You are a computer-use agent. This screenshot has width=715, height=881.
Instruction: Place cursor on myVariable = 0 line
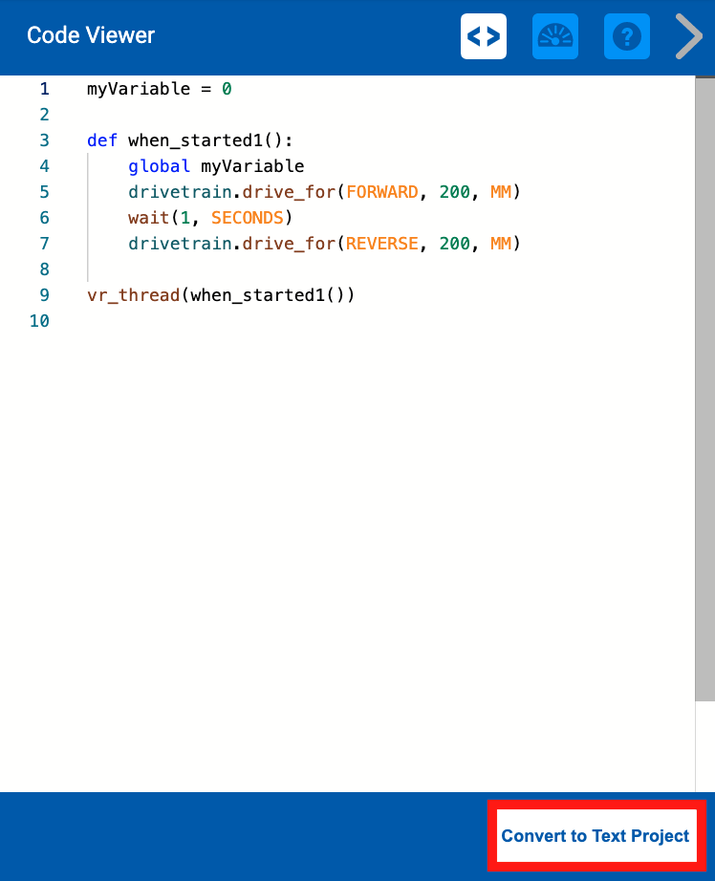[x=159, y=89]
